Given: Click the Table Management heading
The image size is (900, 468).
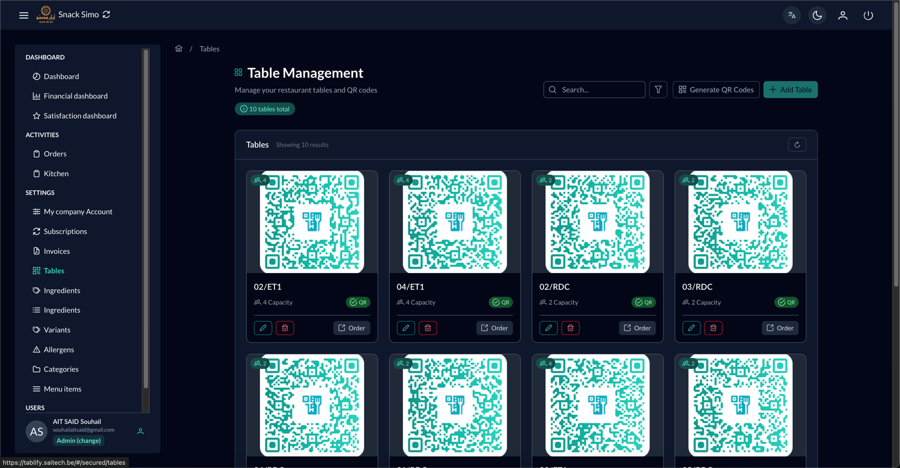Looking at the screenshot, I should (305, 73).
